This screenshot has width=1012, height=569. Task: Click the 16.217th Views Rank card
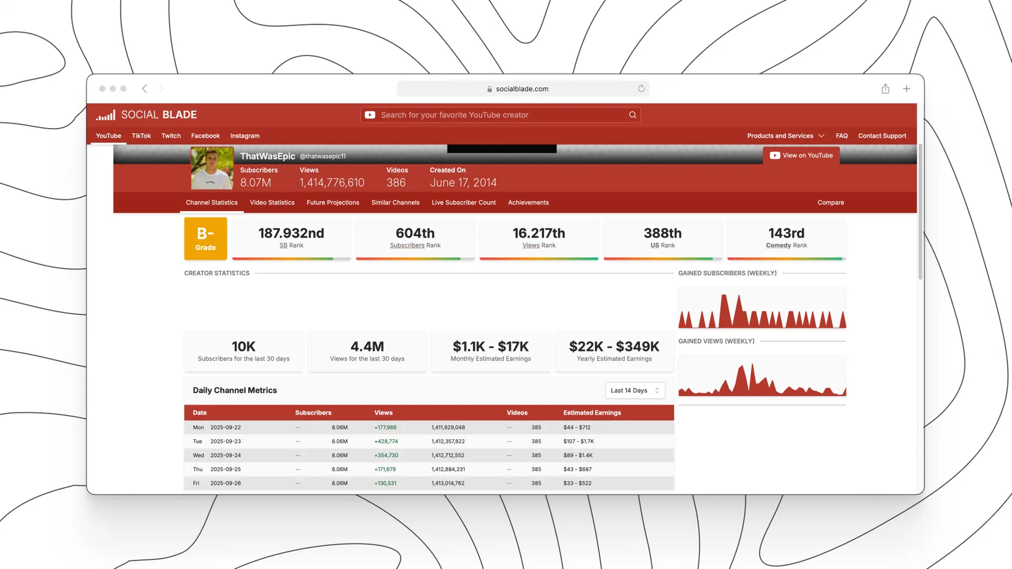pos(539,239)
